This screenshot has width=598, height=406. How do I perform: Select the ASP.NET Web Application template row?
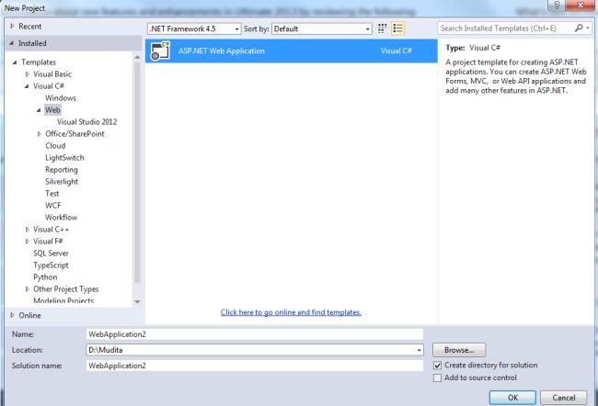tap(292, 51)
